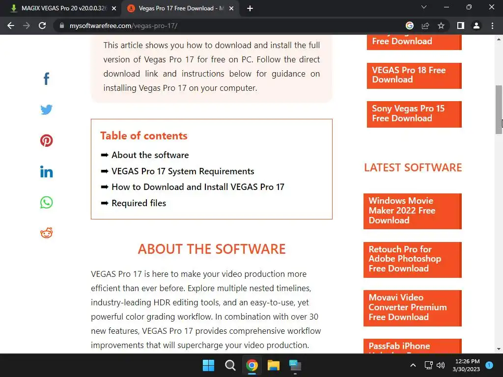This screenshot has height=377, width=503.
Task: Open the Windows Start menu
Action: point(208,365)
